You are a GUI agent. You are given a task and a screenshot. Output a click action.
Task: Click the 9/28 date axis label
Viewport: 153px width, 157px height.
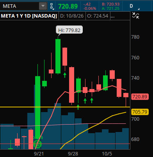click(73, 154)
